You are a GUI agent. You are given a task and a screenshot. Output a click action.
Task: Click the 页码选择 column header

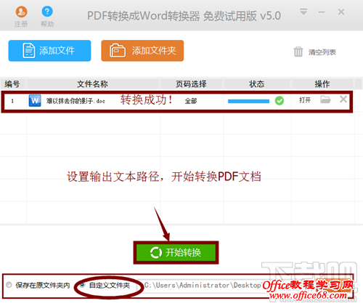191,84
